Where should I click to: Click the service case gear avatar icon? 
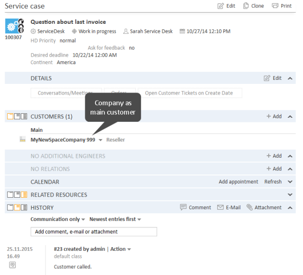(x=14, y=26)
